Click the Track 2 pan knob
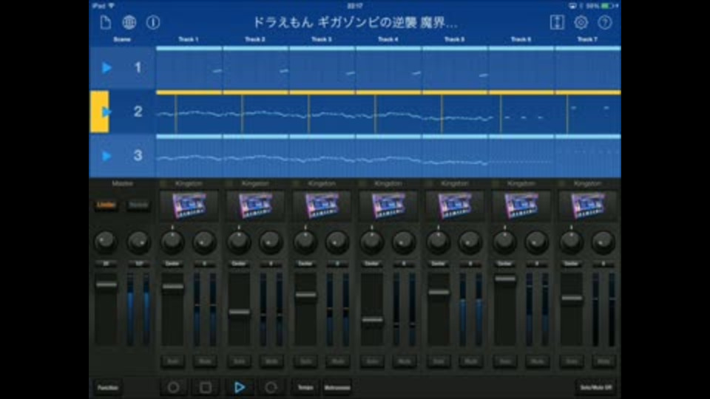This screenshot has width=710, height=399. coord(239,242)
